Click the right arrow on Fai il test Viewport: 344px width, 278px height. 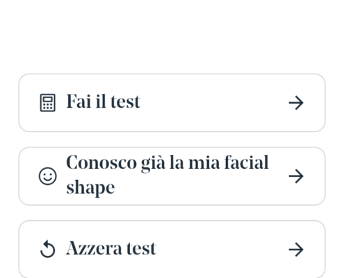[x=296, y=103]
